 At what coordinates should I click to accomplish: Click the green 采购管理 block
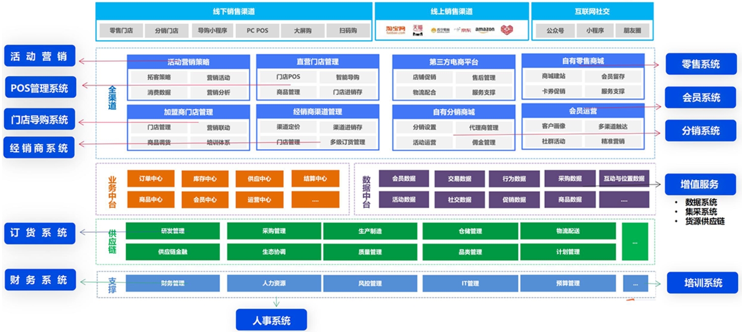[274, 231]
